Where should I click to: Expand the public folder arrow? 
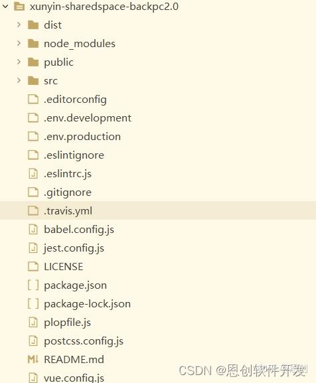[19, 62]
